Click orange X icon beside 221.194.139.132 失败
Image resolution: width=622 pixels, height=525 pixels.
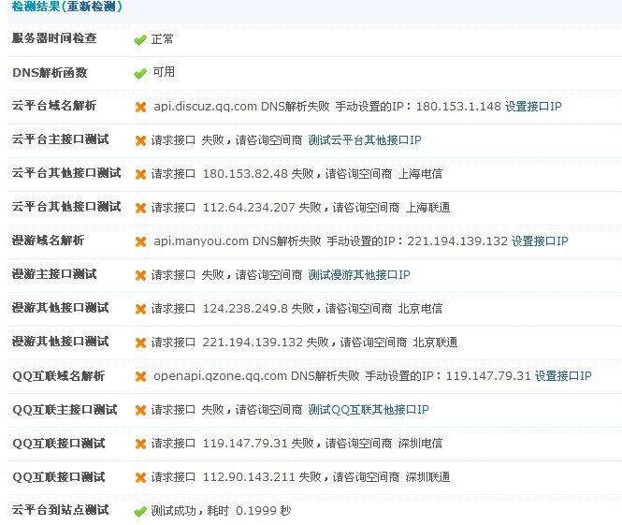[140, 343]
